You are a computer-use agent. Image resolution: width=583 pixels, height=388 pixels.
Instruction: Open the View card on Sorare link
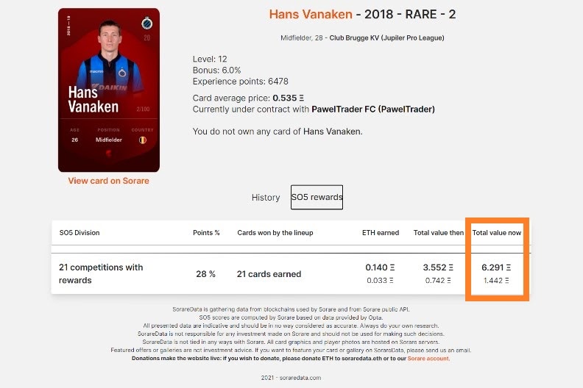(x=108, y=181)
